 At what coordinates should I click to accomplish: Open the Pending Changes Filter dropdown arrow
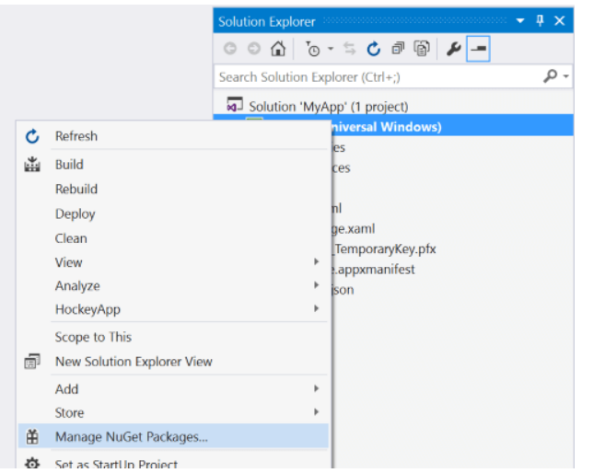(331, 49)
